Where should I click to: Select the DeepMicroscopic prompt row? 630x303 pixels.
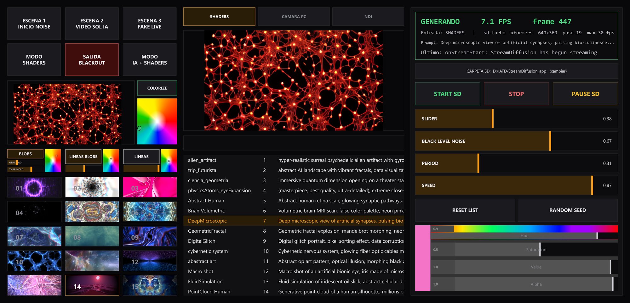pos(294,221)
